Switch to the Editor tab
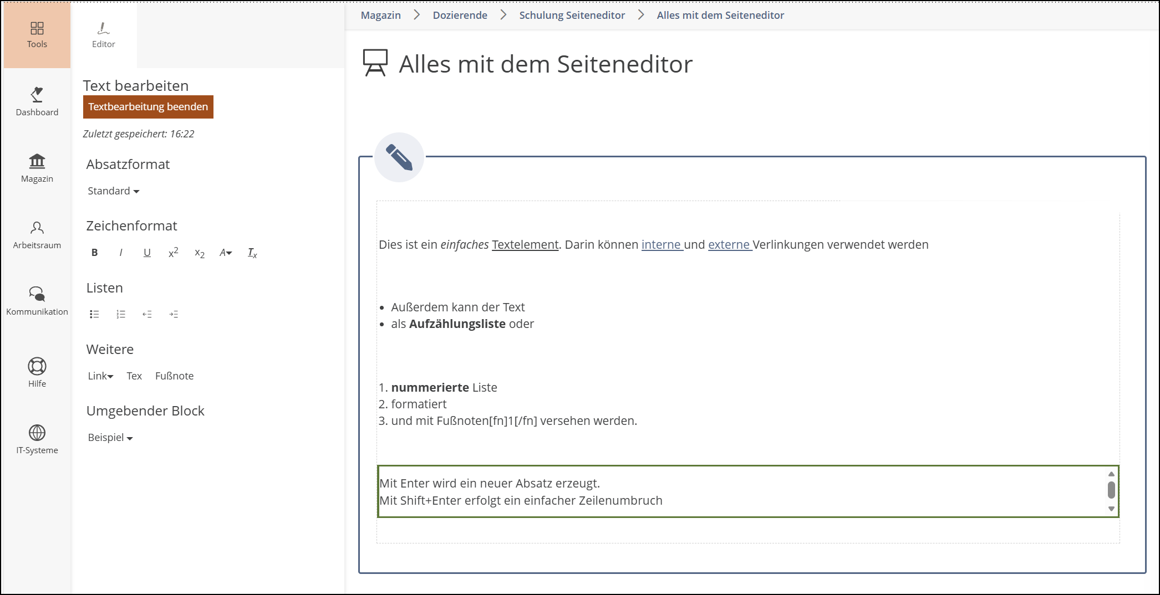Screen dimensions: 1160x595 (x=104, y=35)
